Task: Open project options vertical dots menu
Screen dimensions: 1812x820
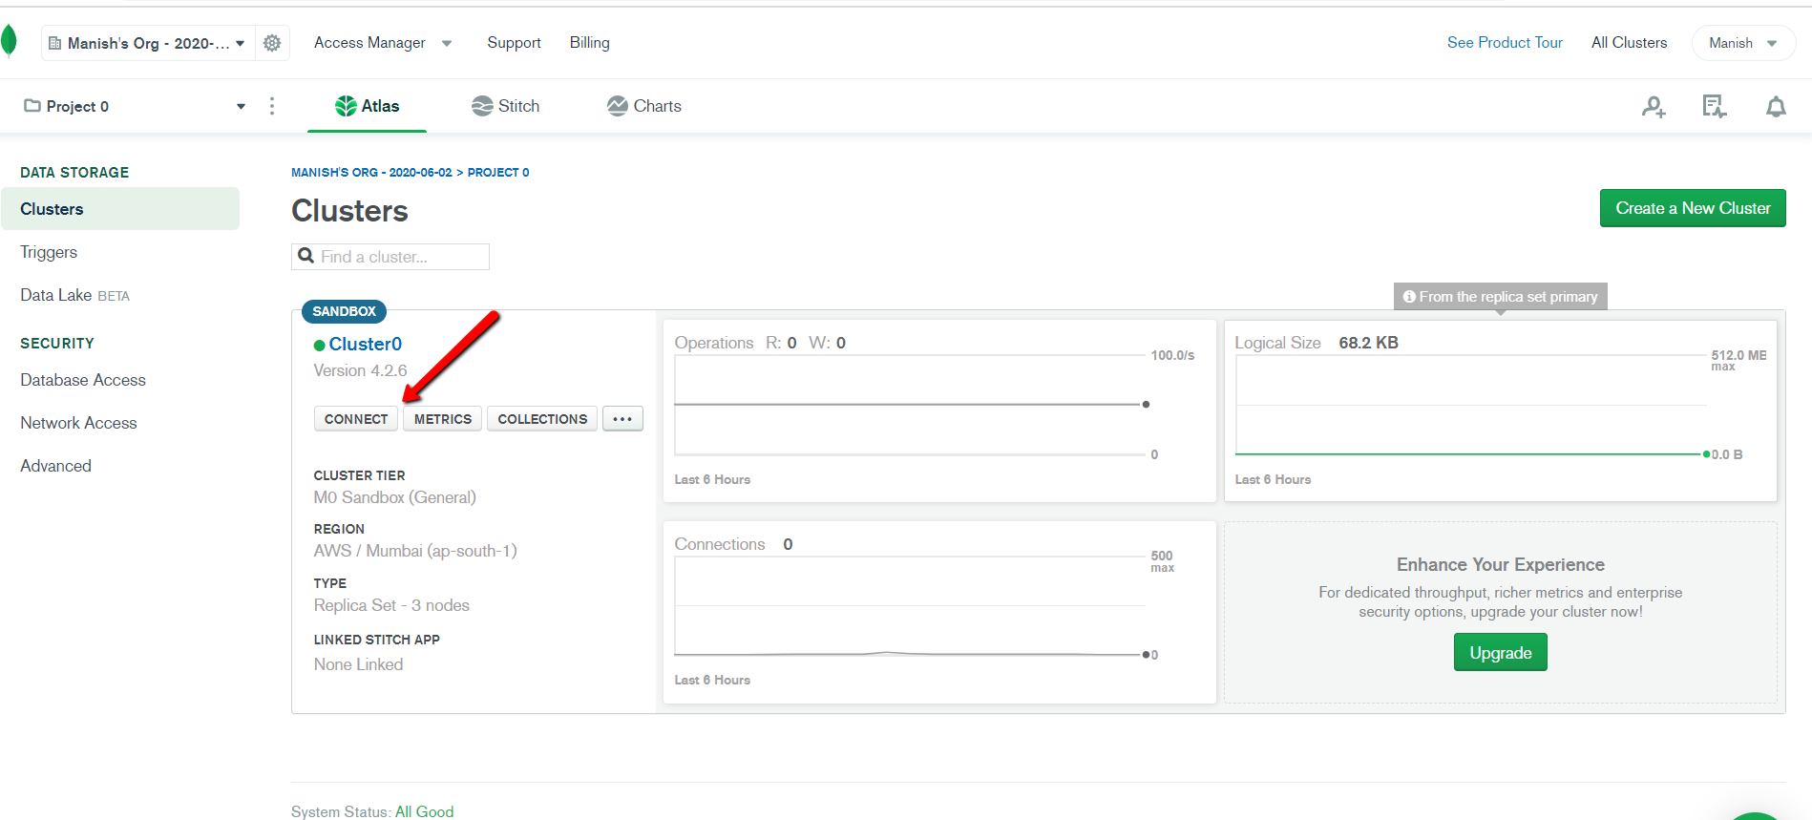Action: [272, 106]
